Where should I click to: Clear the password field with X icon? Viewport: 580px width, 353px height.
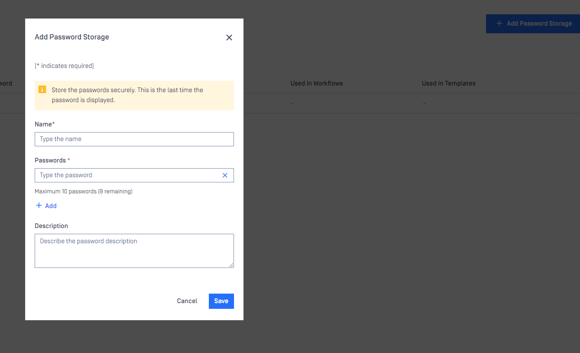point(225,175)
